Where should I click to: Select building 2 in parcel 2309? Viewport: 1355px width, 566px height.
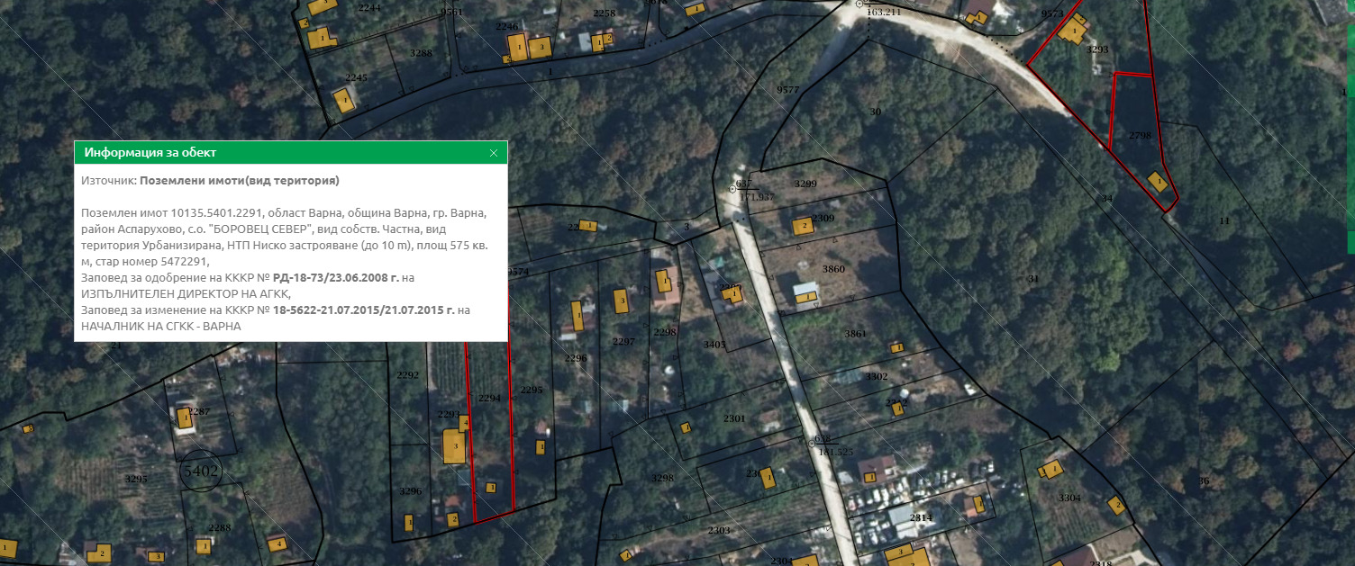click(802, 227)
